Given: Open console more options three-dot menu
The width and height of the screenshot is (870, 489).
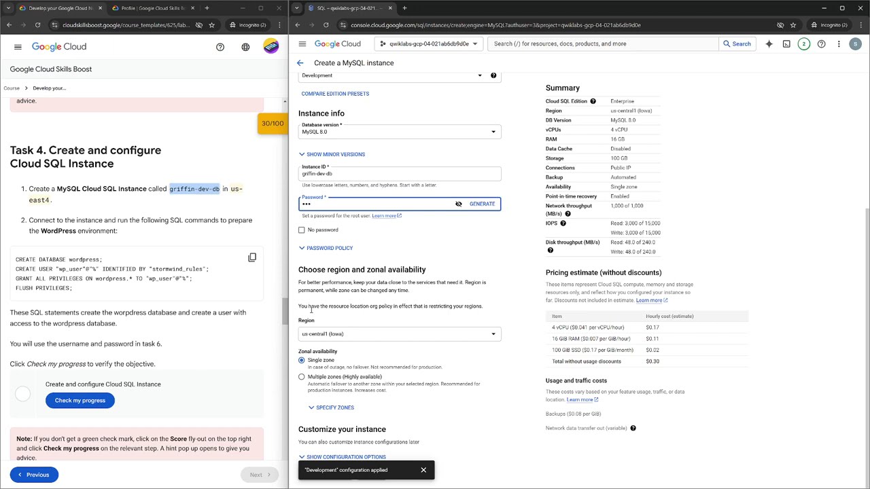Looking at the screenshot, I should tap(839, 43).
